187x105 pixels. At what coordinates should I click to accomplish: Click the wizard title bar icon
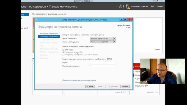[x=37, y=20]
